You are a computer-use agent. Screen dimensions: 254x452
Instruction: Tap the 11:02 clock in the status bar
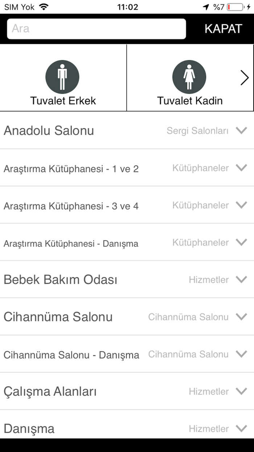point(127,6)
